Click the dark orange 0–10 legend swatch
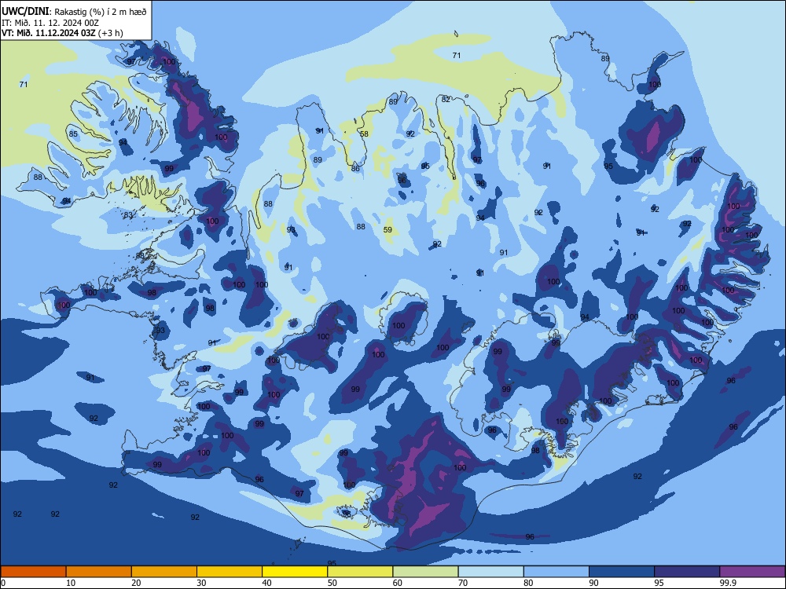The width and height of the screenshot is (786, 589). (x=33, y=572)
